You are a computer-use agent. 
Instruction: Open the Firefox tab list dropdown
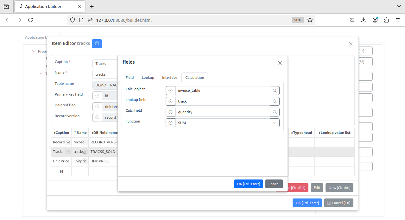(x=399, y=6)
